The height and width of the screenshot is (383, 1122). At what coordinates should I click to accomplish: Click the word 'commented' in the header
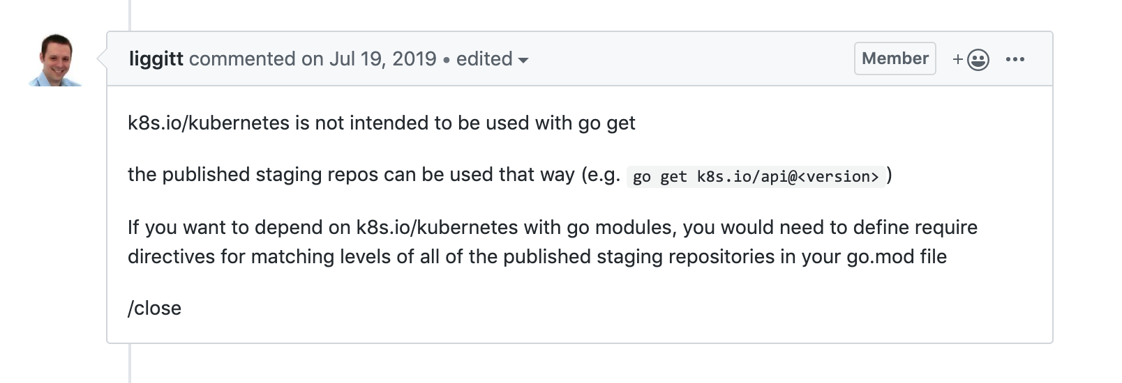tap(241, 59)
